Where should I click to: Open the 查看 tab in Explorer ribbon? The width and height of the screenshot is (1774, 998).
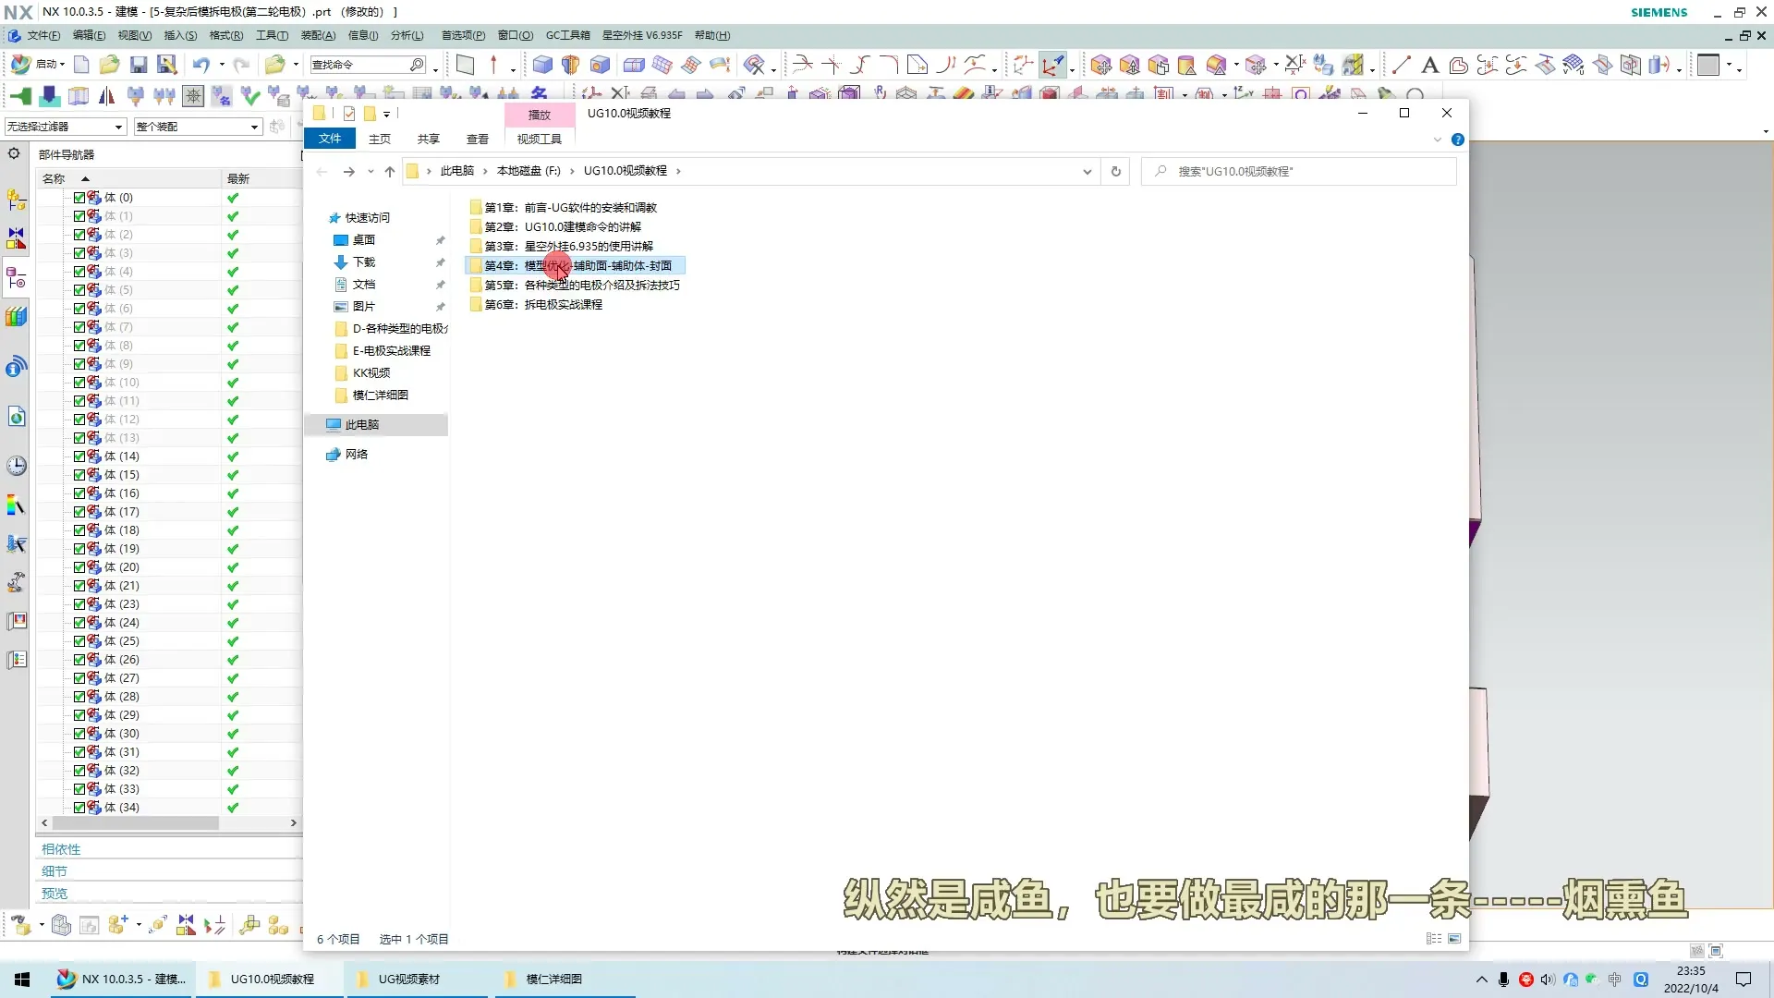(x=477, y=140)
